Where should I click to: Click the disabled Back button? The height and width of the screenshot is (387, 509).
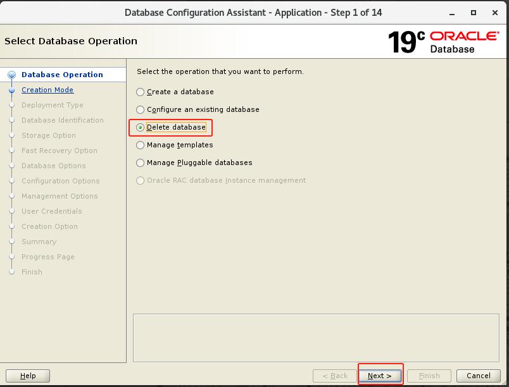point(335,376)
